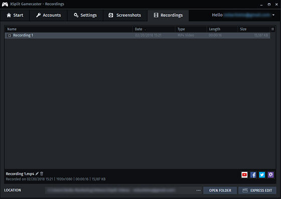Share recording to Facebook
The width and height of the screenshot is (281, 199).
(253, 174)
